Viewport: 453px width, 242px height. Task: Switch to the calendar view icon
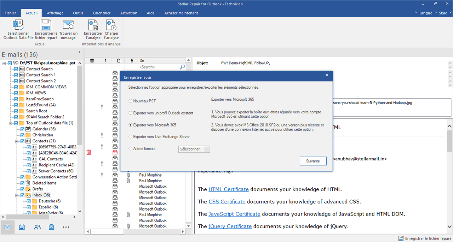tap(22, 227)
